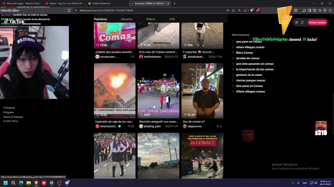Open File Explorer from the taskbar
334x187 pixels.
point(29,183)
